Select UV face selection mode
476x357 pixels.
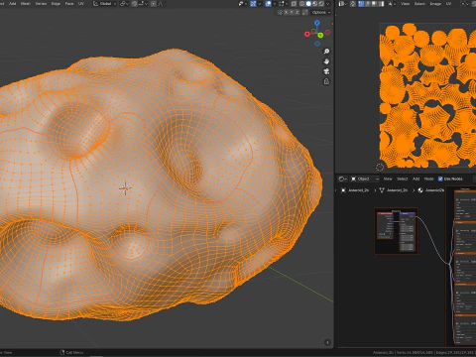(x=373, y=4)
